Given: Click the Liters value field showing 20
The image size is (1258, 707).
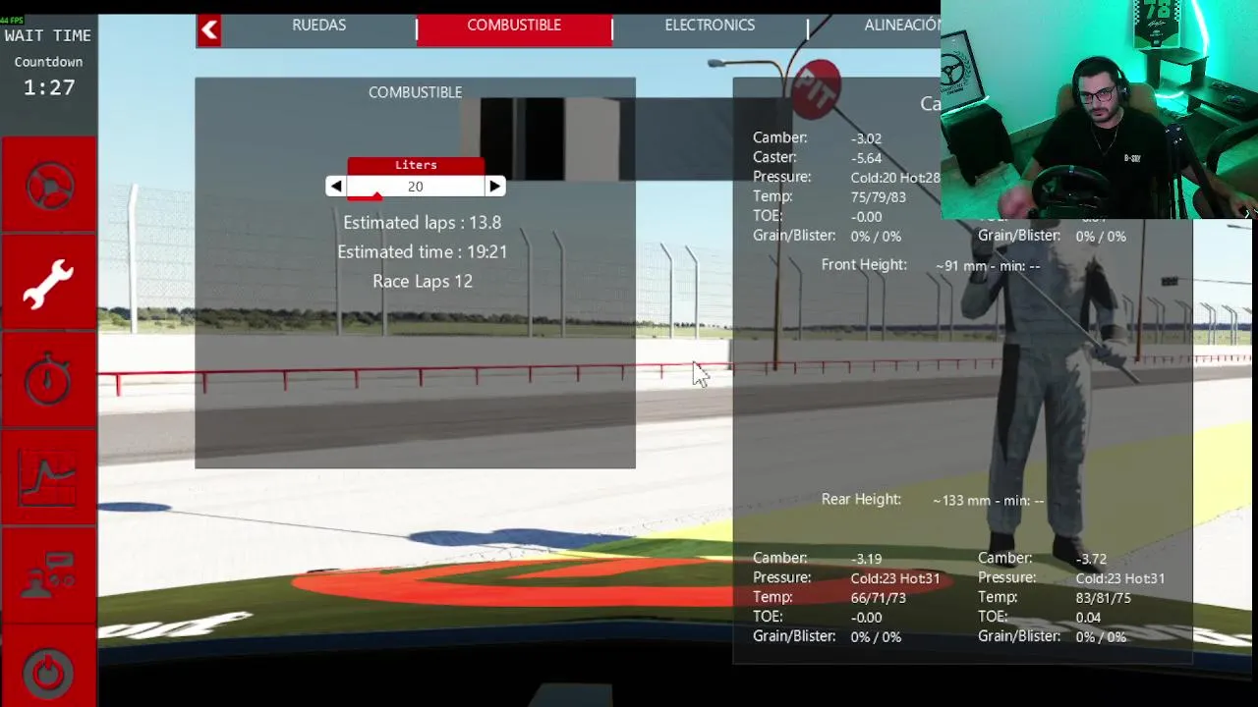Looking at the screenshot, I should click(415, 187).
